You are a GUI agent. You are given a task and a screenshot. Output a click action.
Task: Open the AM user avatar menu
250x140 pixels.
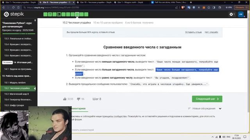click(241, 14)
